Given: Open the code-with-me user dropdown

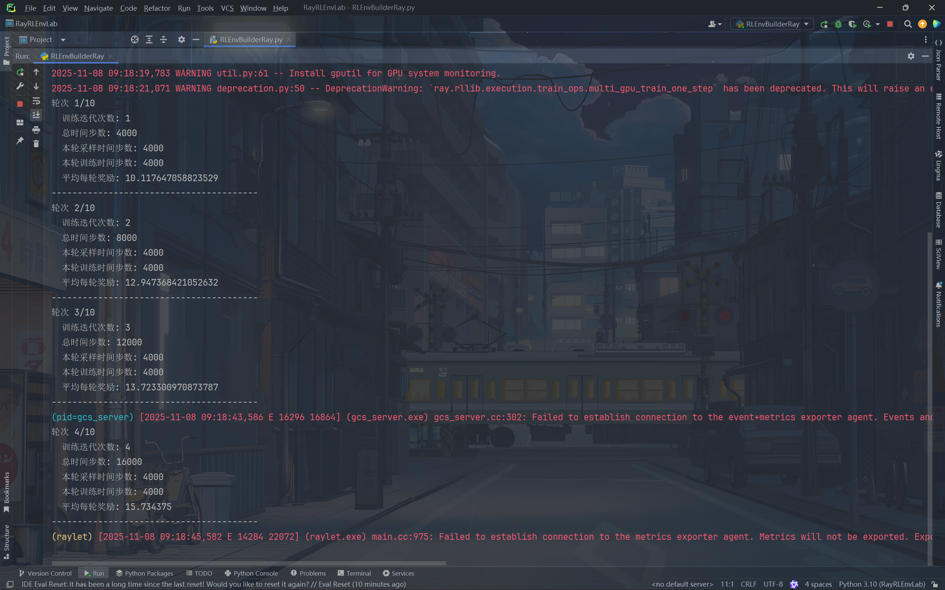Looking at the screenshot, I should (715, 24).
